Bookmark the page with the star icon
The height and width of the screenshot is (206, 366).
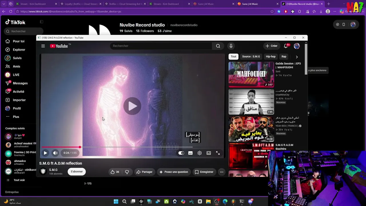(272, 11)
